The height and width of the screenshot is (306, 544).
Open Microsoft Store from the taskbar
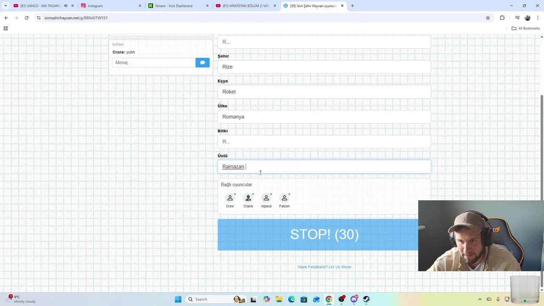[x=304, y=299]
